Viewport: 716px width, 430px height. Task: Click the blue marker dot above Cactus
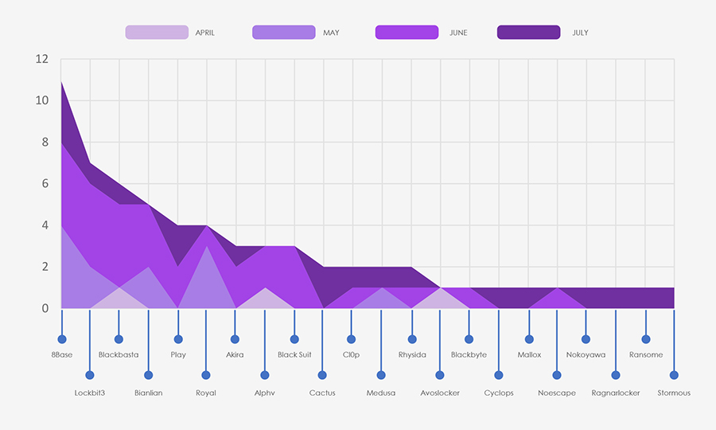tap(322, 375)
